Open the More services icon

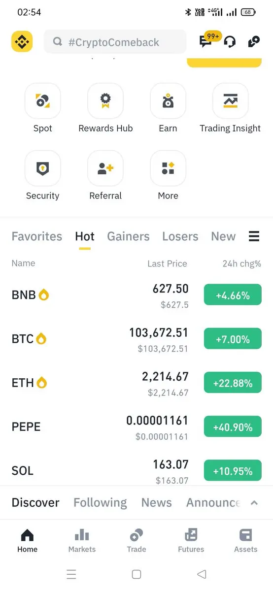[168, 168]
